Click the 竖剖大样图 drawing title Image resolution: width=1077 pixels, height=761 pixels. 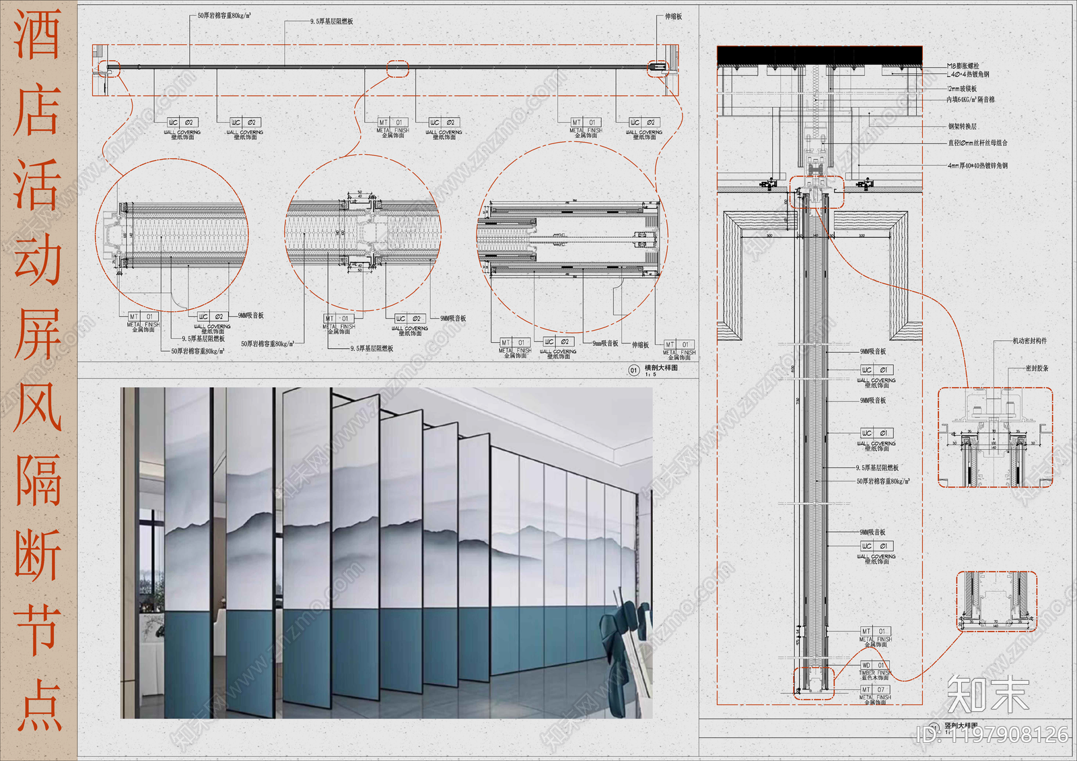tap(961, 726)
